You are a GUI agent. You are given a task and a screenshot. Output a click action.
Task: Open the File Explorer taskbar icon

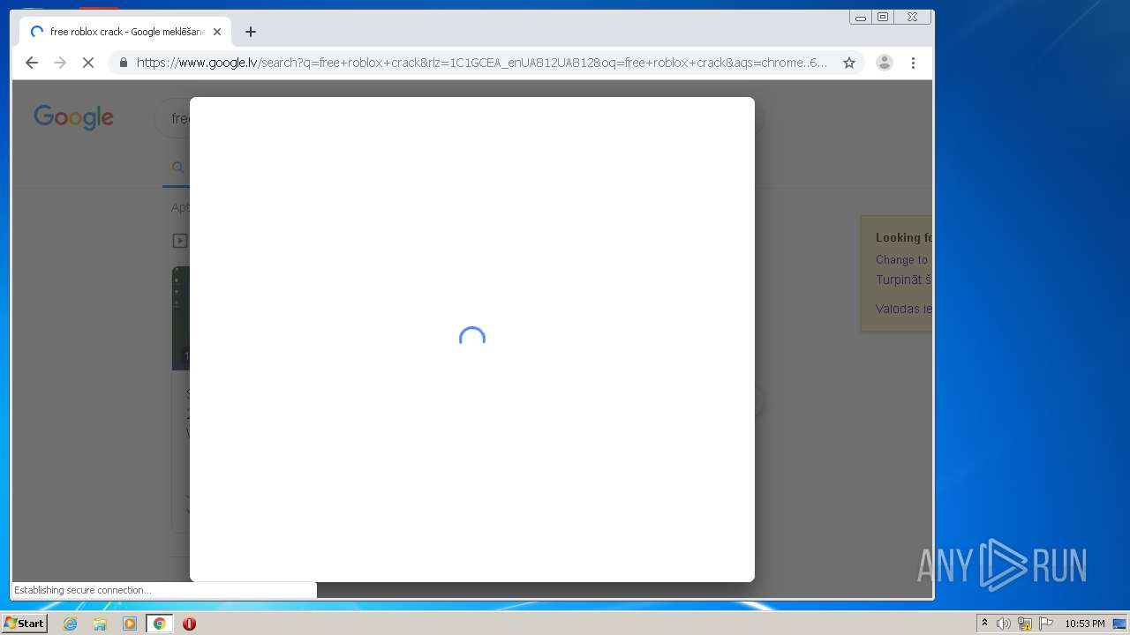coord(100,624)
